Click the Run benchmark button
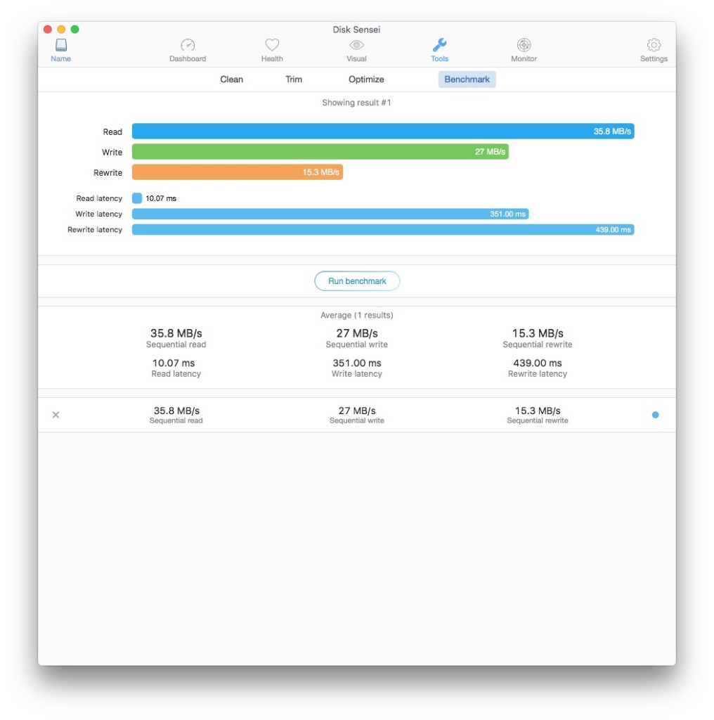 click(357, 281)
